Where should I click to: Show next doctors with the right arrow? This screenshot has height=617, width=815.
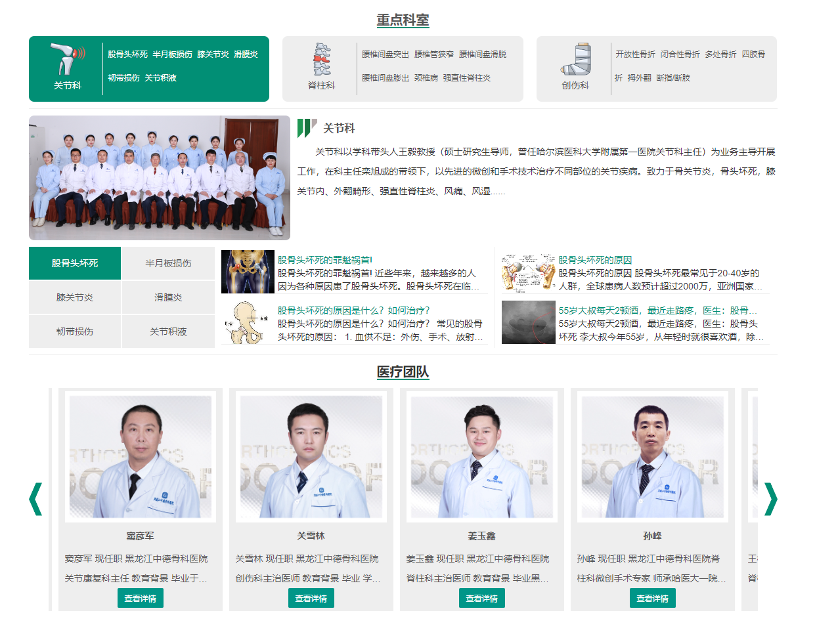(x=770, y=499)
